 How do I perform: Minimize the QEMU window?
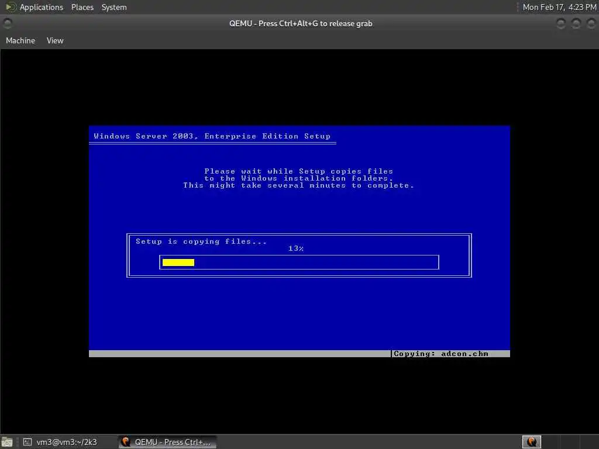(x=561, y=23)
